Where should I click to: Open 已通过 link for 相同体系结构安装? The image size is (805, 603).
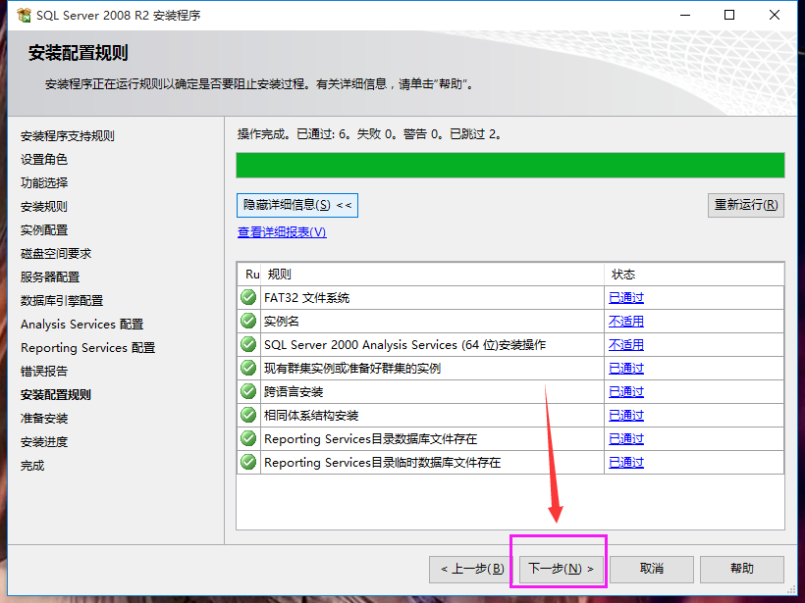point(626,416)
